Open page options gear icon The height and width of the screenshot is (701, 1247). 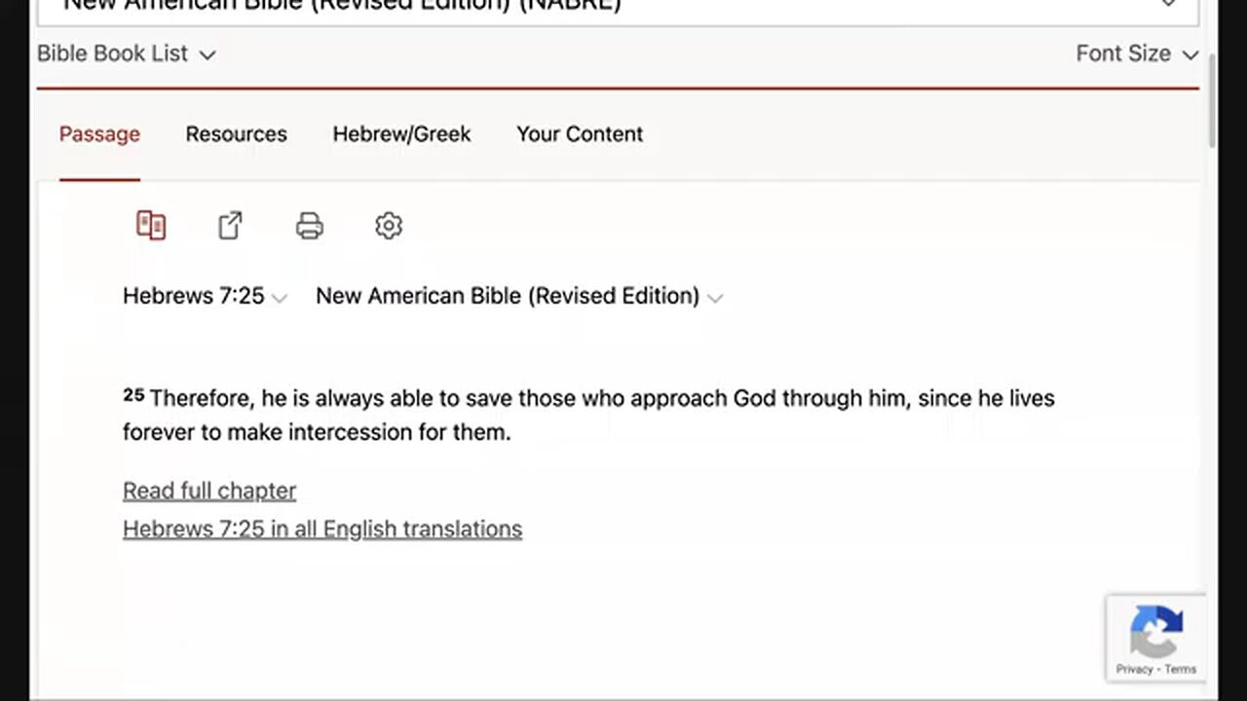pyautogui.click(x=389, y=226)
